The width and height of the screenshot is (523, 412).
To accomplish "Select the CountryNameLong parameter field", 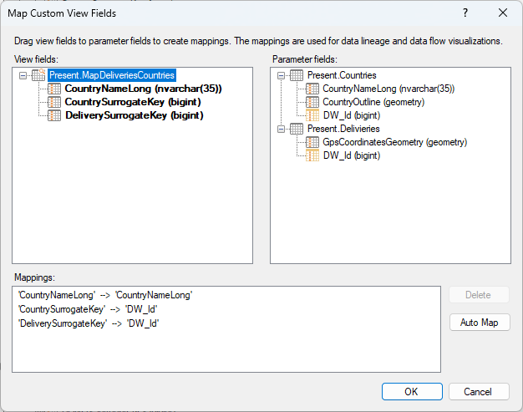I will coord(388,89).
